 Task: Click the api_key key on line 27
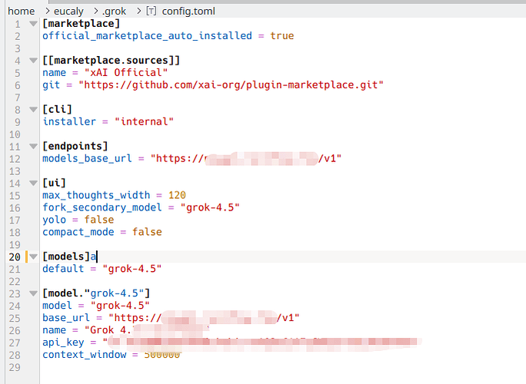point(63,343)
